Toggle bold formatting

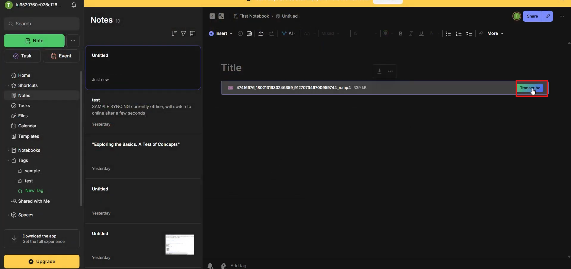coord(400,34)
